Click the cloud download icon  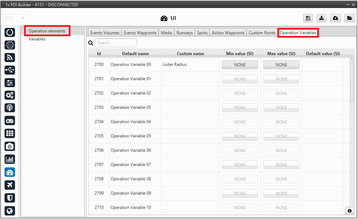pos(335,18)
